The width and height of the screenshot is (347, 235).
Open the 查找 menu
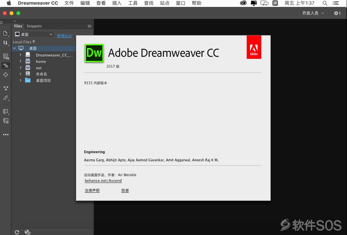pyautogui.click(x=149, y=3)
